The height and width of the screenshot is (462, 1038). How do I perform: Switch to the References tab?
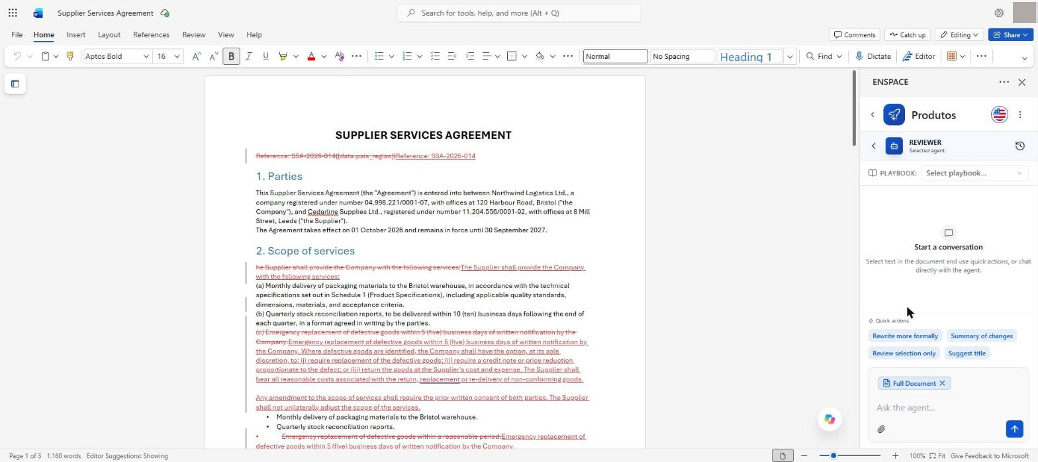point(151,34)
